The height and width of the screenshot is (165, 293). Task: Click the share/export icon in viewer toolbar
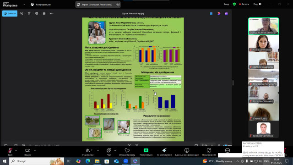[44, 13]
